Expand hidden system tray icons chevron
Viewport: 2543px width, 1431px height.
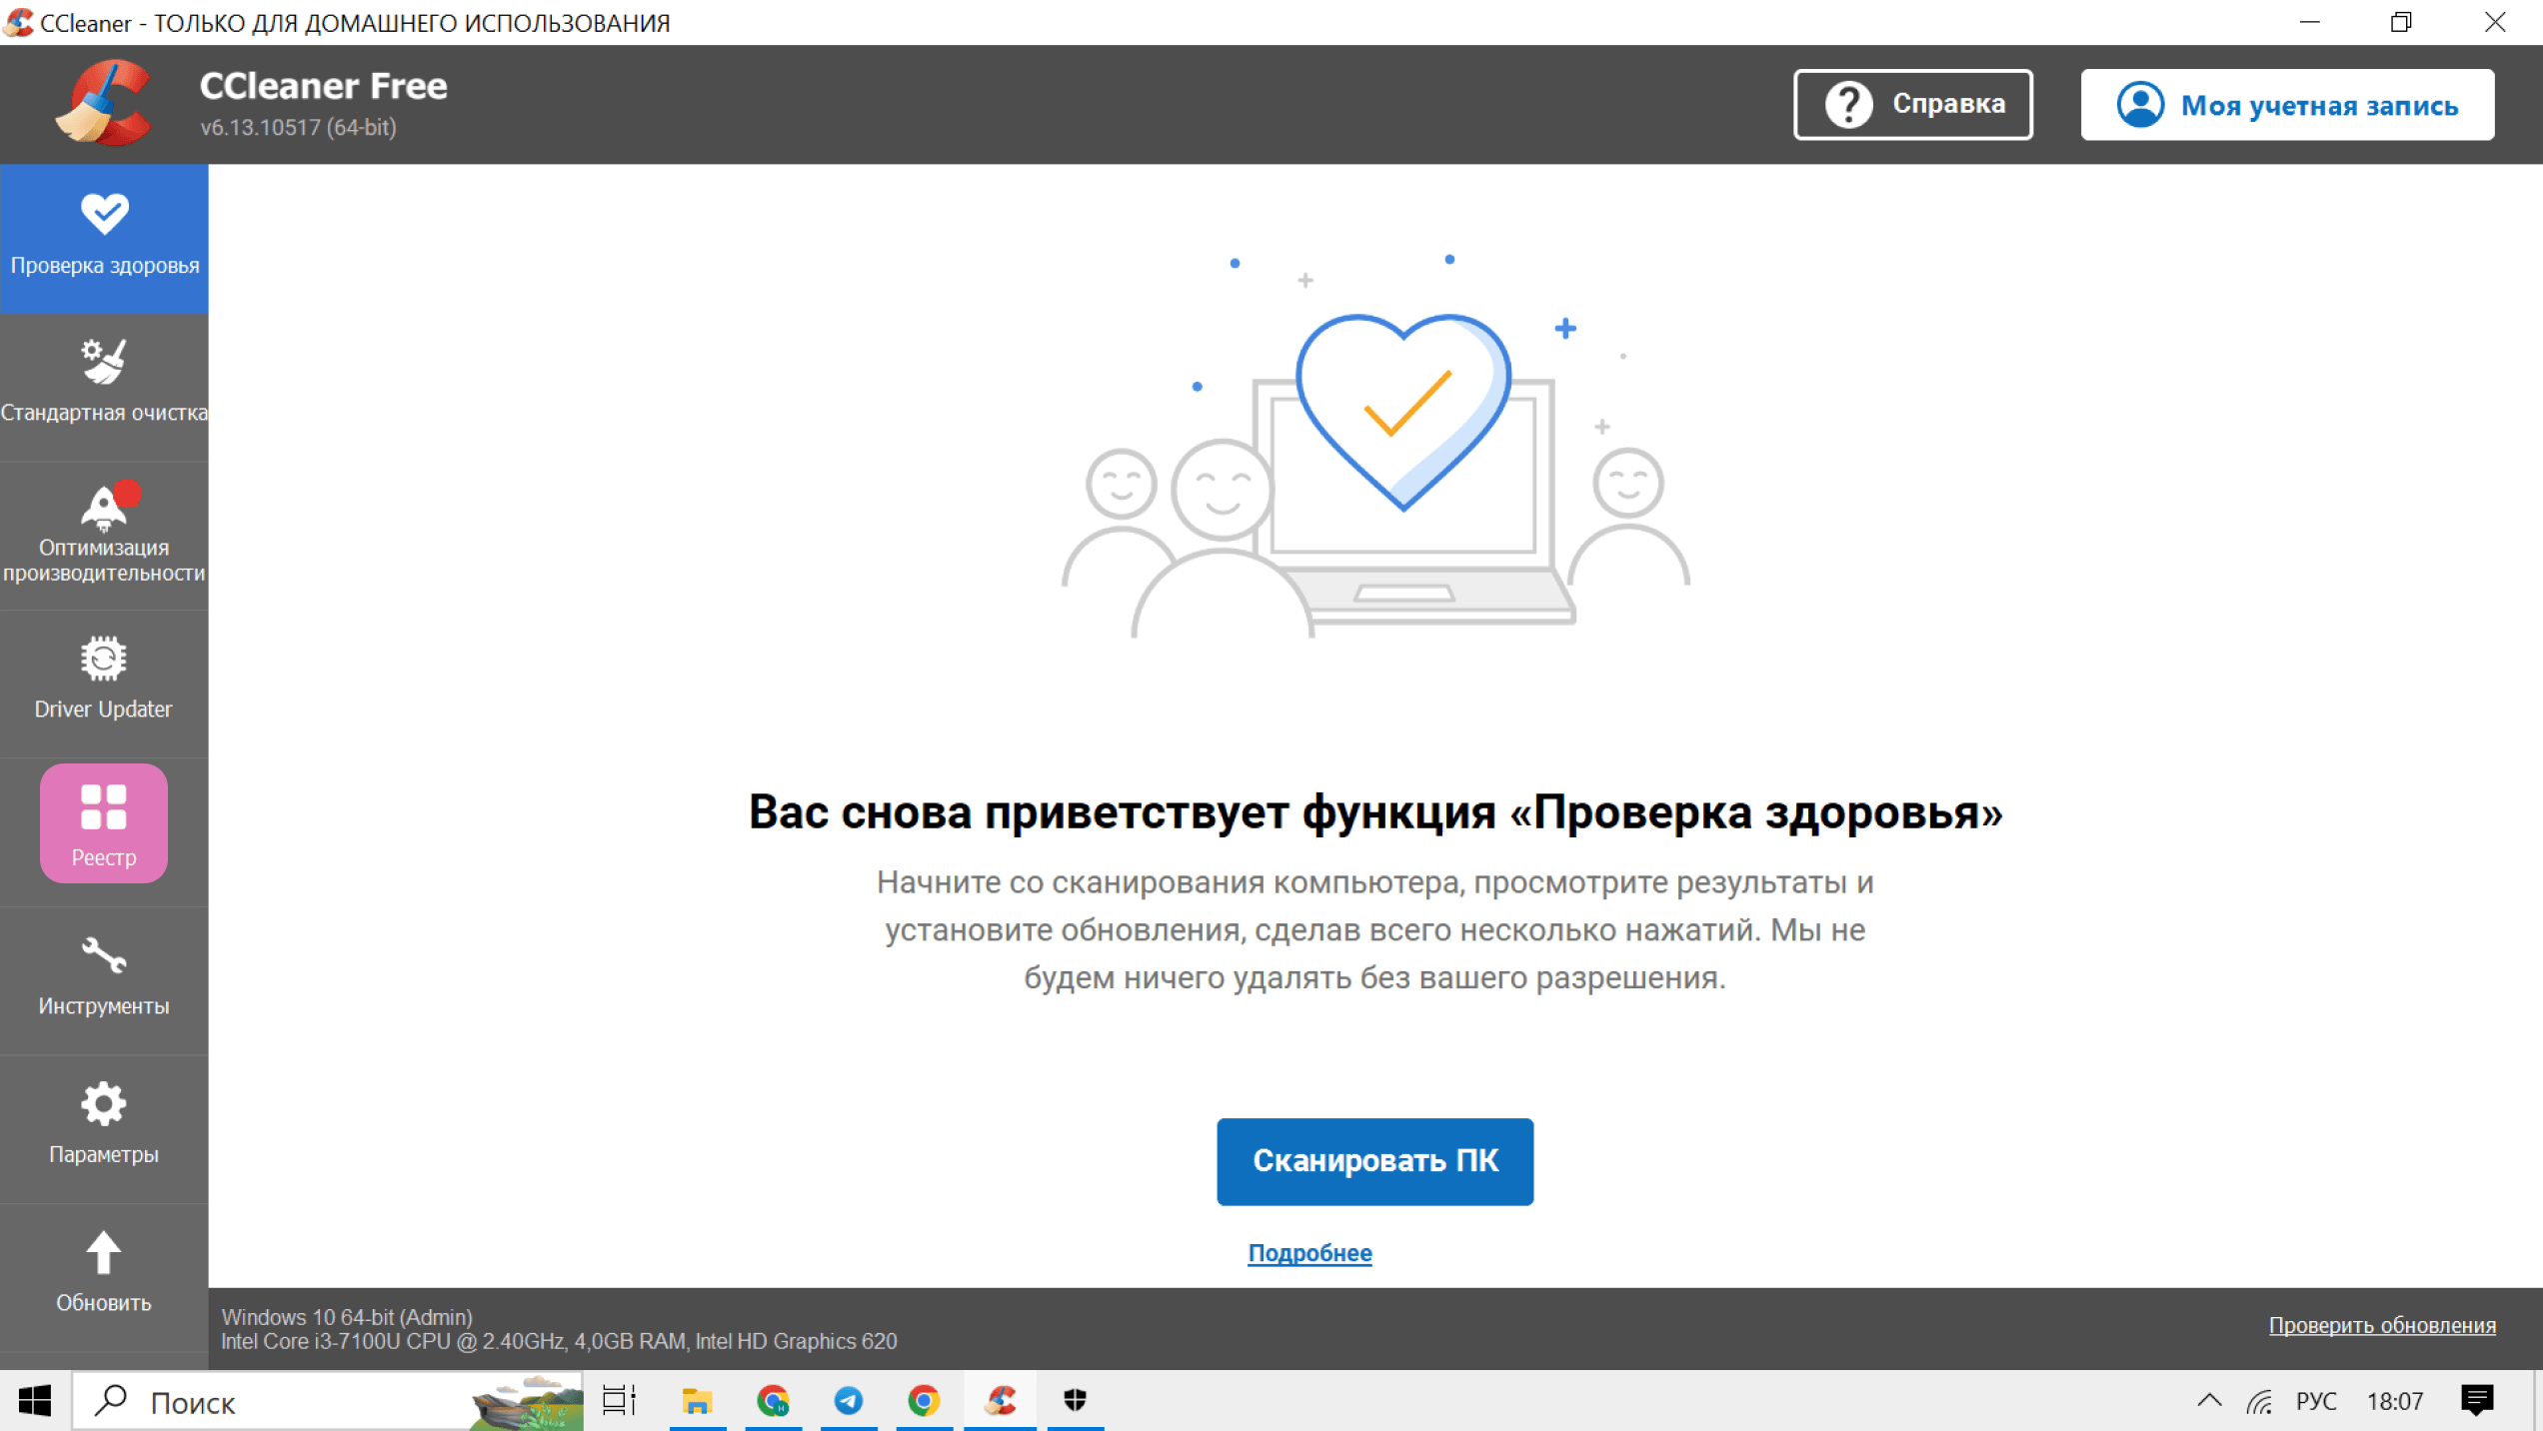coord(2209,1401)
